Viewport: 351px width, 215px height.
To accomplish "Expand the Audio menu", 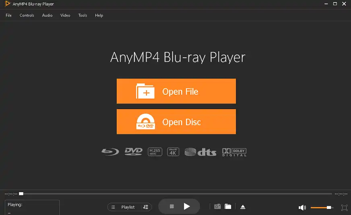I will [x=47, y=15].
